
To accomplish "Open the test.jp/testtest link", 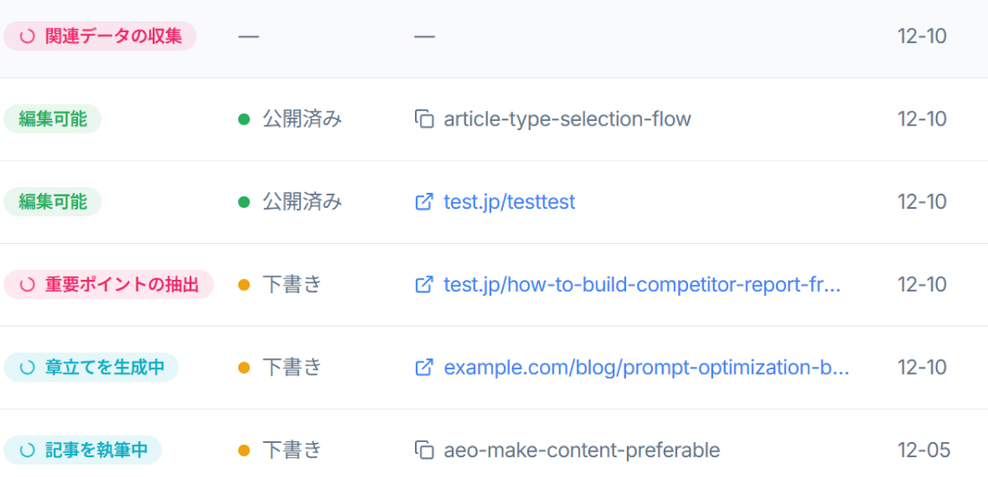I will [x=509, y=202].
